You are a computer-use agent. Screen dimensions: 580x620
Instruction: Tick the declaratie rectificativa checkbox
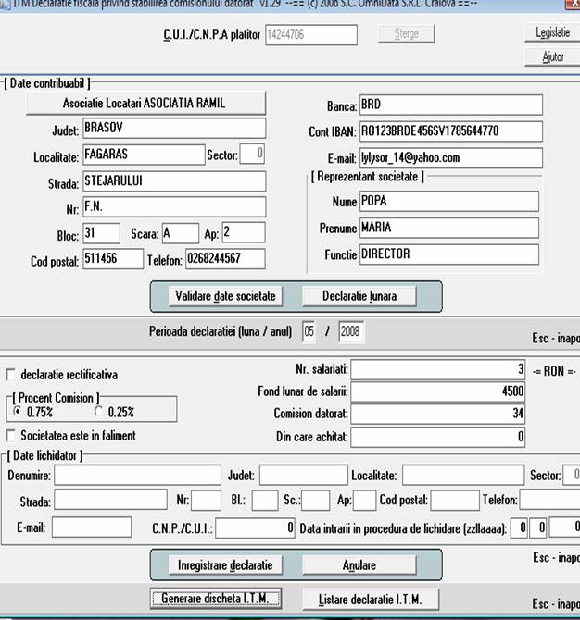[11, 375]
